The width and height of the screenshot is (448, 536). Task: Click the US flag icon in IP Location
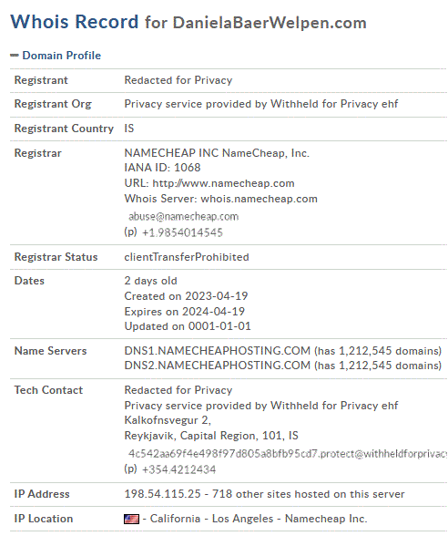pyautogui.click(x=131, y=520)
